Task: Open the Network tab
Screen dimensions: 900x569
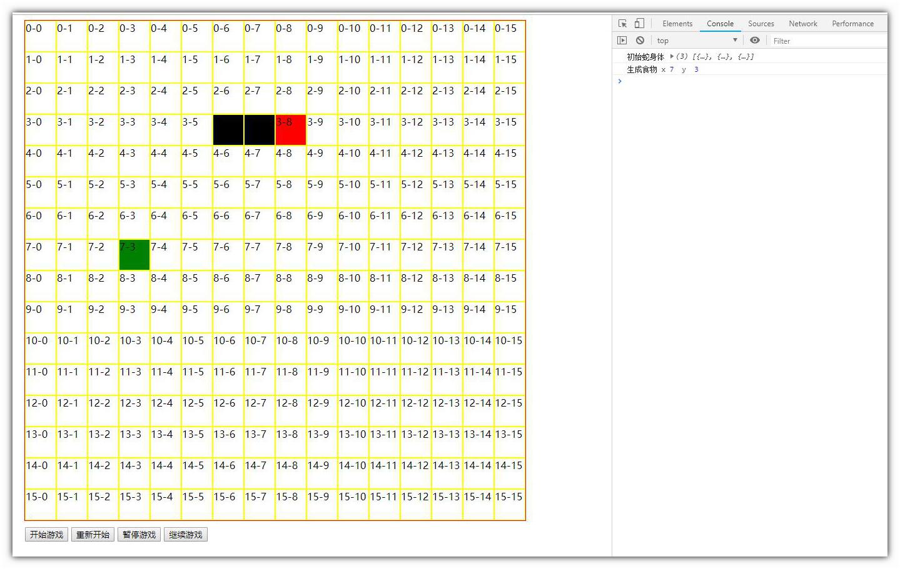Action: click(x=802, y=24)
